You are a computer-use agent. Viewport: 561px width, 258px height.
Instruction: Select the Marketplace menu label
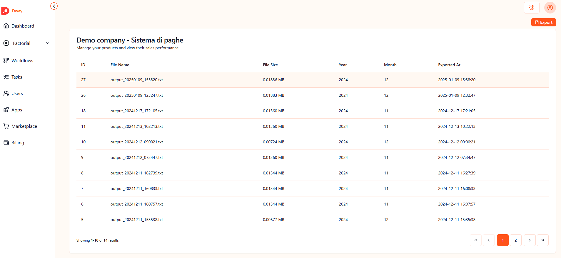click(x=24, y=126)
